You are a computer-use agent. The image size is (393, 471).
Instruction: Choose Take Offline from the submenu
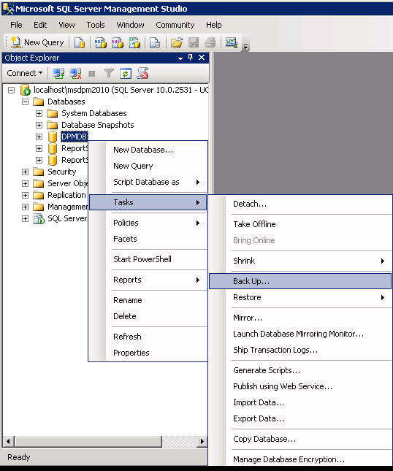pyautogui.click(x=254, y=224)
